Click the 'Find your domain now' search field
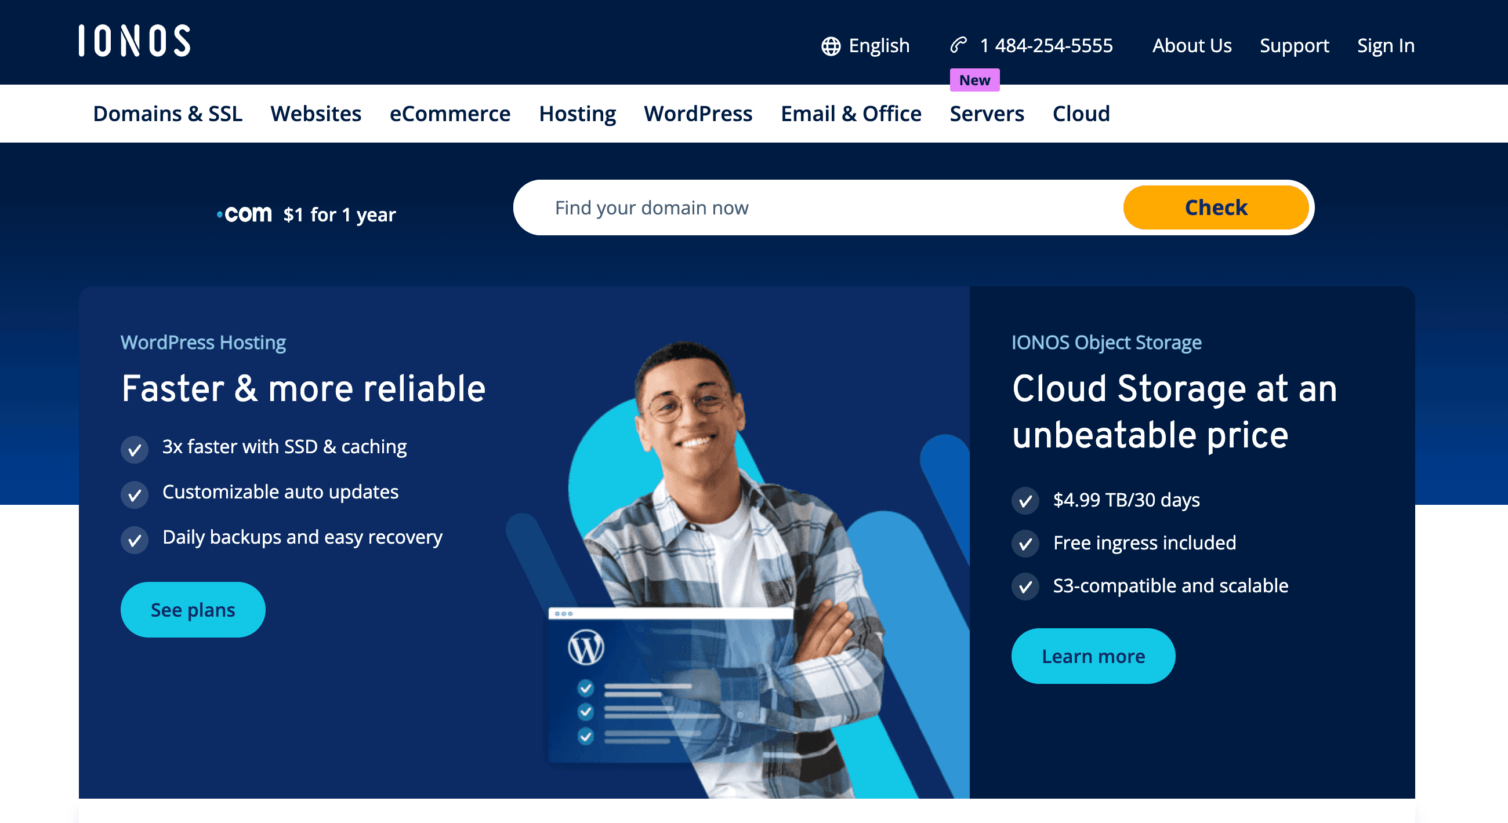The image size is (1508, 823). point(761,207)
